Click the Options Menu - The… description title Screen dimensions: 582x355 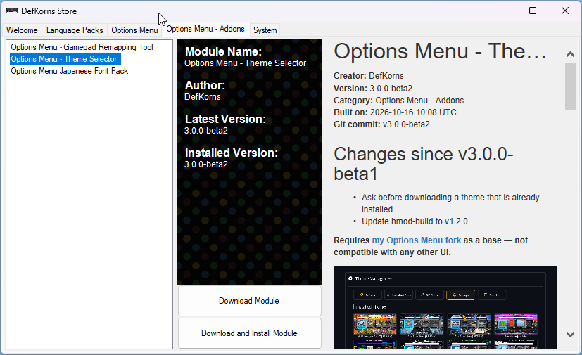coord(440,51)
